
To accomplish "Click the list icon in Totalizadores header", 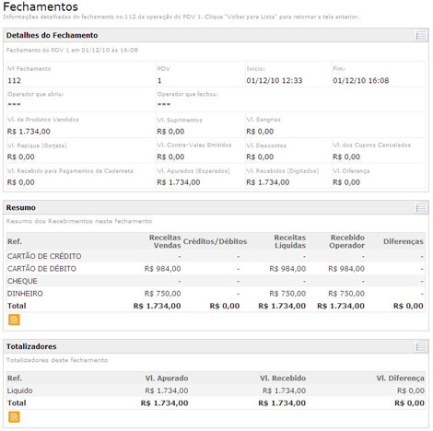I will [x=421, y=347].
